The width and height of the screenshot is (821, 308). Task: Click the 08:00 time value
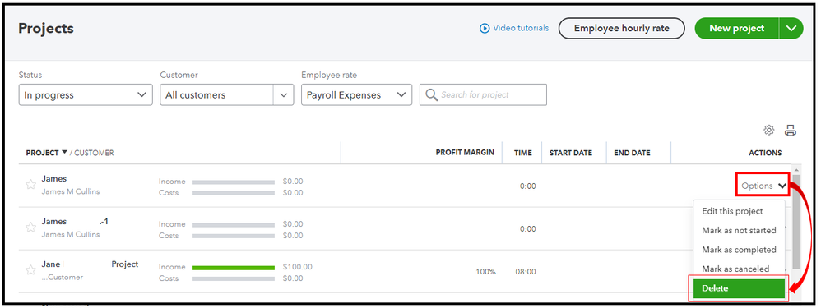pos(526,272)
